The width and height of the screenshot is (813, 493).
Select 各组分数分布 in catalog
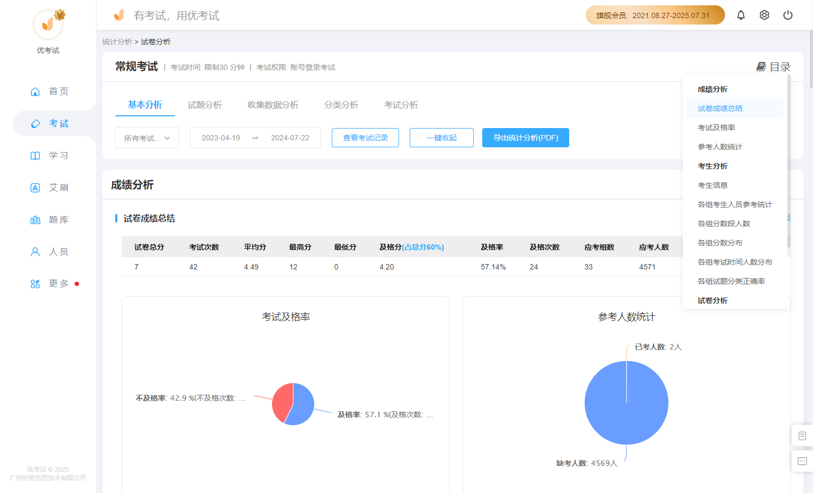coord(735,243)
